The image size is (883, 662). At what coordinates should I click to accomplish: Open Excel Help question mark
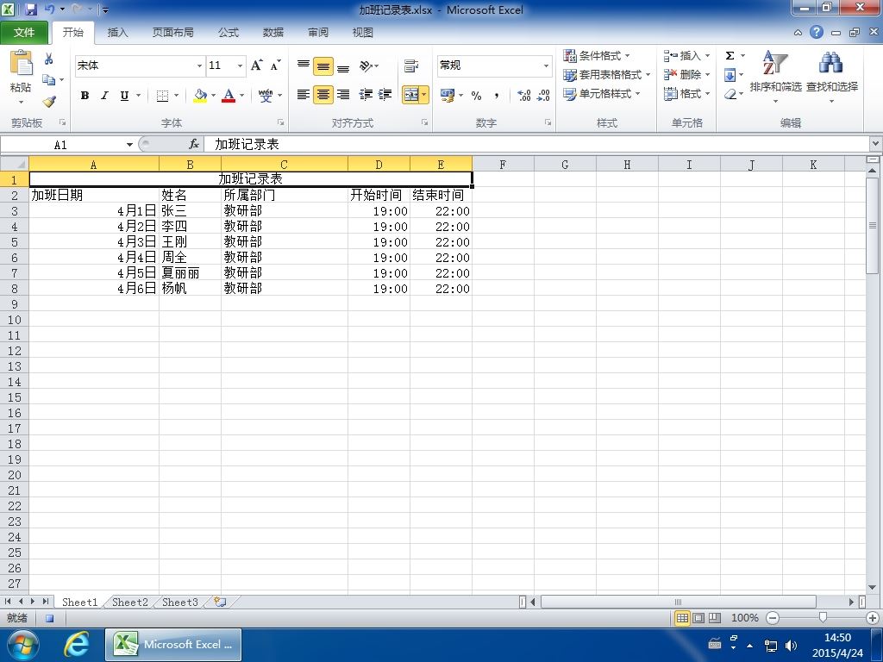click(817, 32)
